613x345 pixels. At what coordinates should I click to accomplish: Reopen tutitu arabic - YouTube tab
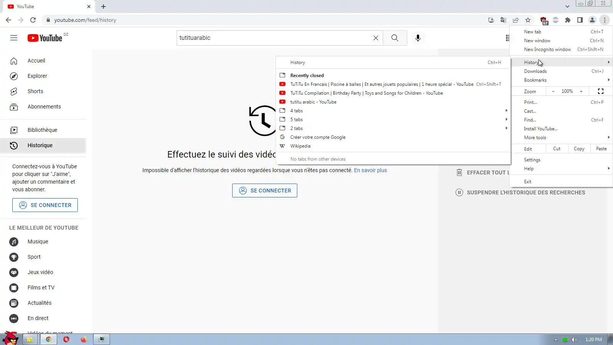393,102
